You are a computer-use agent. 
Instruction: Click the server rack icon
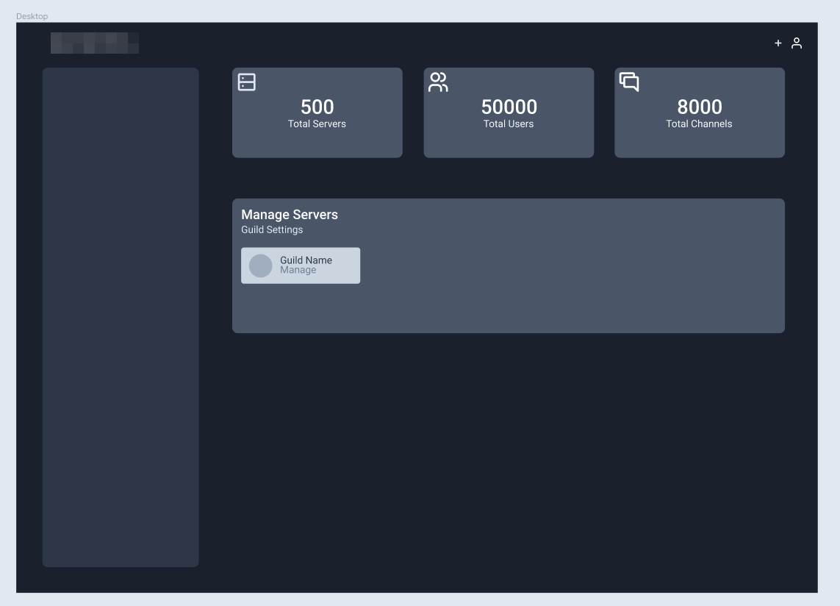coord(246,82)
